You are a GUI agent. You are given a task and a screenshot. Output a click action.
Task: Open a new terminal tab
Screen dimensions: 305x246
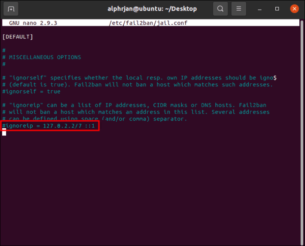pos(11,9)
